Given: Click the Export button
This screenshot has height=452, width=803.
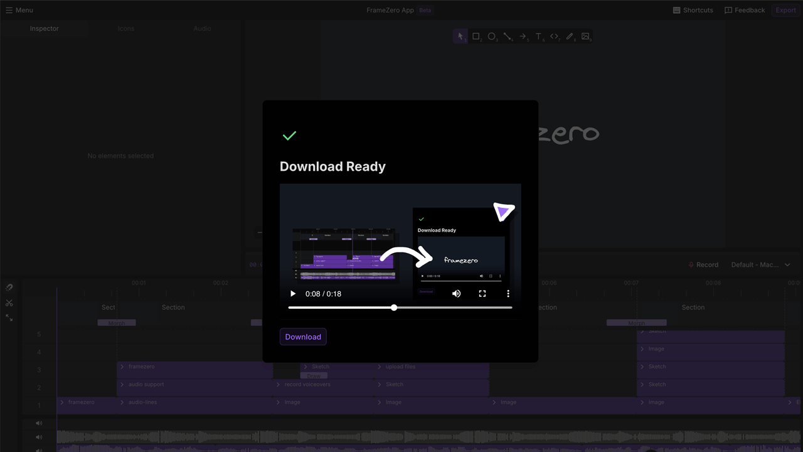Looking at the screenshot, I should point(785,10).
